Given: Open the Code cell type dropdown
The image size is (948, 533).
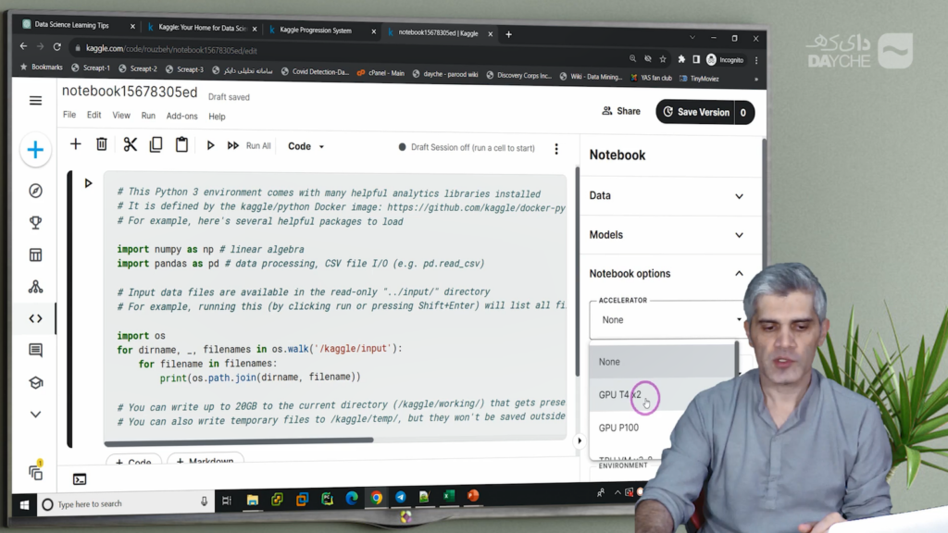Looking at the screenshot, I should pos(306,146).
